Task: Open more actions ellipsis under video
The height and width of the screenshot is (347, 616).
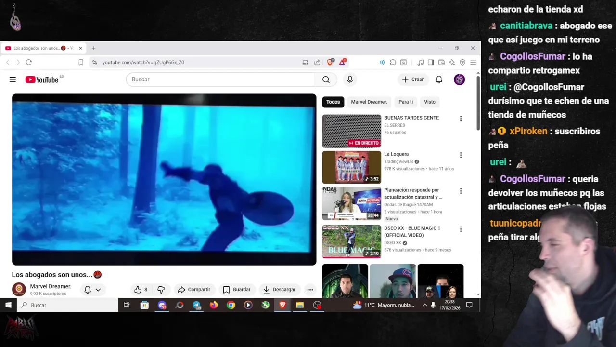Action: pyautogui.click(x=310, y=290)
